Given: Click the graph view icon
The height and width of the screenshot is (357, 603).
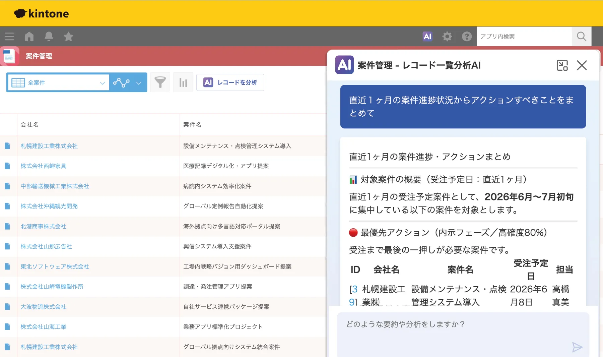Looking at the screenshot, I should [121, 82].
